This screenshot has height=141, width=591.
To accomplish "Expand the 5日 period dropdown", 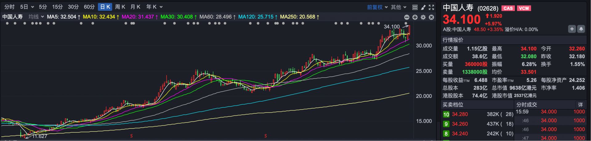I will (x=27, y=7).
